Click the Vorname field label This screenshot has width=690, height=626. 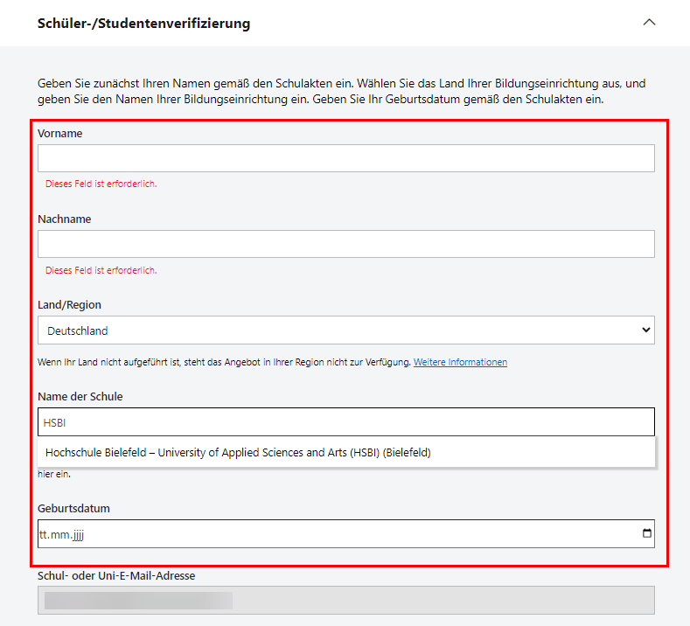(60, 134)
